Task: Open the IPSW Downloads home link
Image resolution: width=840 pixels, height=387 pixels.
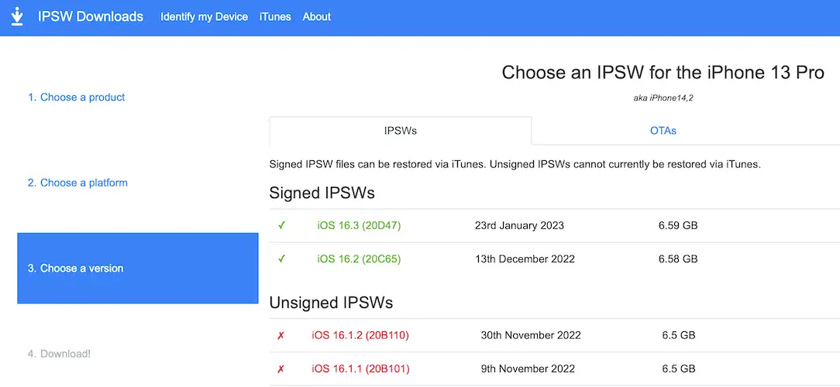Action: coord(91,16)
